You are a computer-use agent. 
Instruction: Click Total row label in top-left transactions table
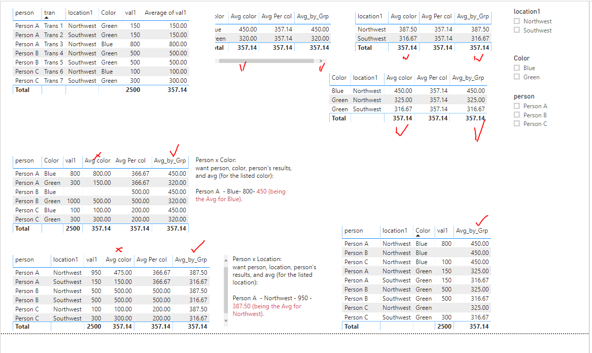[x=22, y=89]
